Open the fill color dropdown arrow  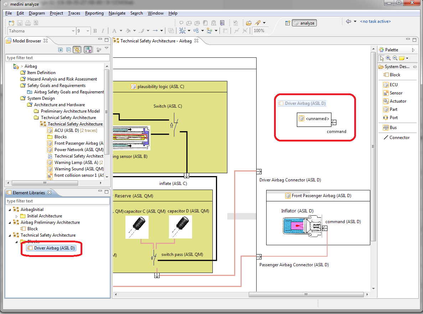tap(134, 31)
